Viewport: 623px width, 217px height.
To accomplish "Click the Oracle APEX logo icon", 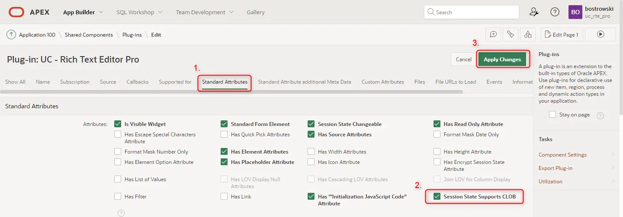I will click(16, 12).
